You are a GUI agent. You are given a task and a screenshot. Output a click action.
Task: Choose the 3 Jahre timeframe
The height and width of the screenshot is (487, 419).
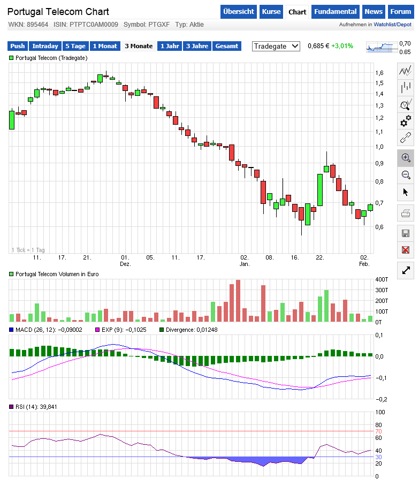(x=197, y=46)
